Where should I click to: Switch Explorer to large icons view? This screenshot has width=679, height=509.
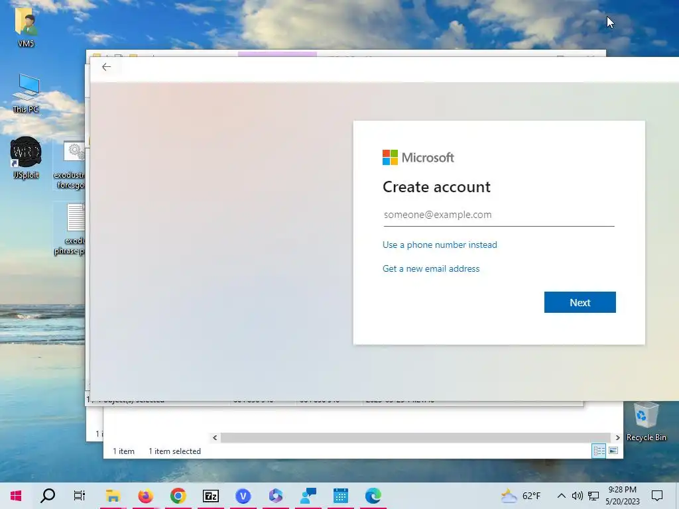coord(613,451)
